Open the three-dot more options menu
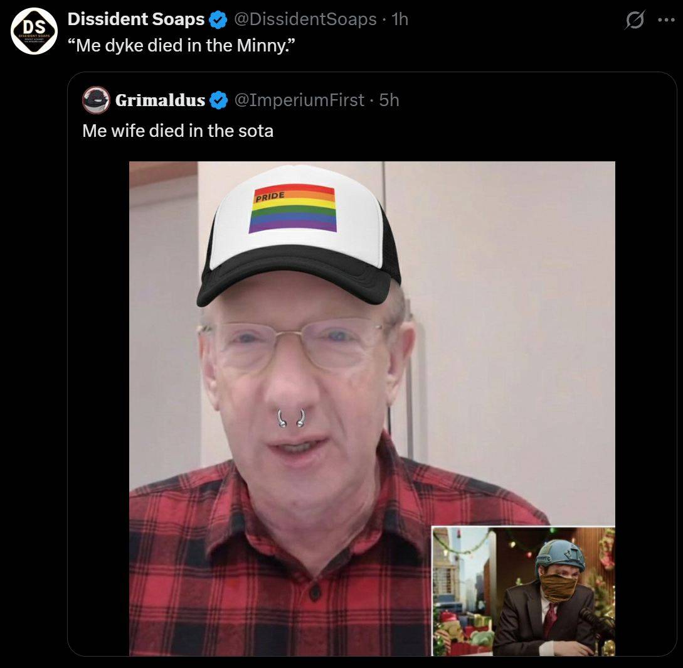Viewport: 683px width, 668px height. tap(664, 19)
